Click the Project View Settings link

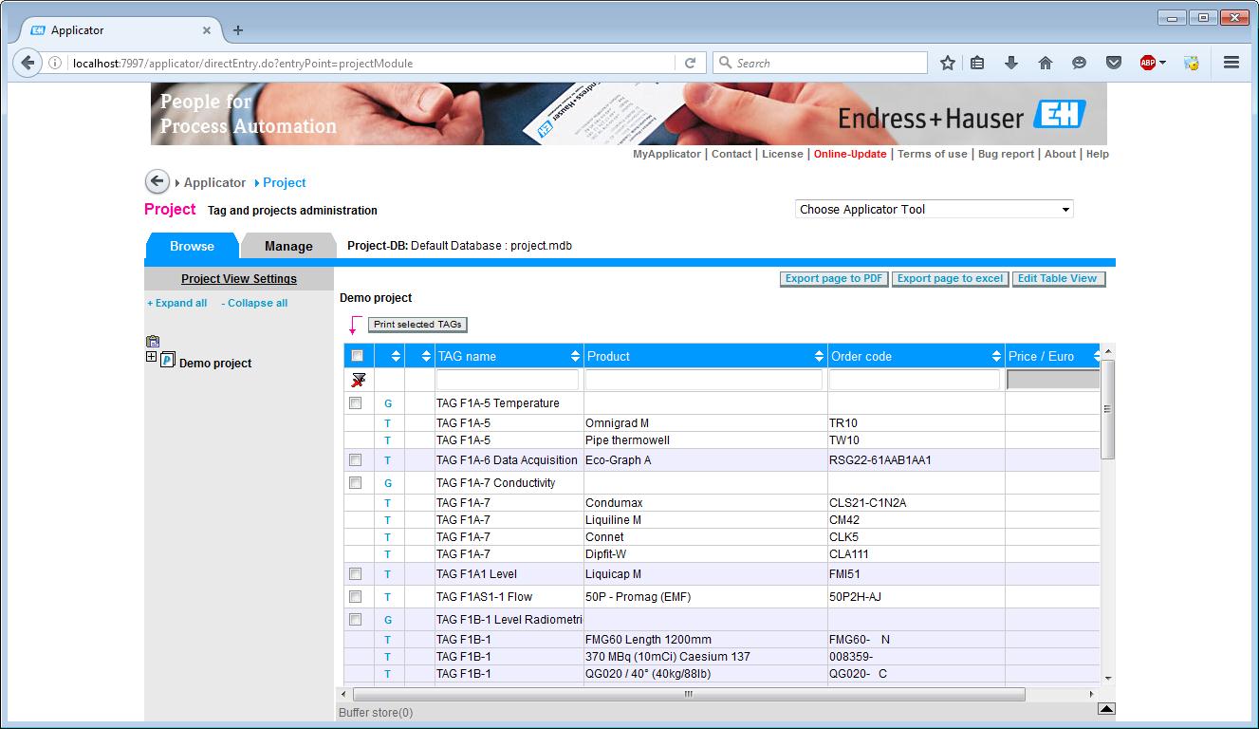point(239,279)
